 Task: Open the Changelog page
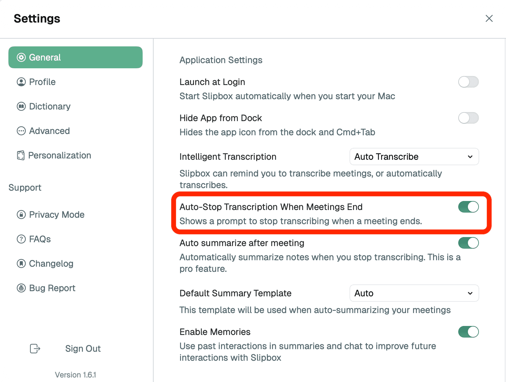click(51, 263)
